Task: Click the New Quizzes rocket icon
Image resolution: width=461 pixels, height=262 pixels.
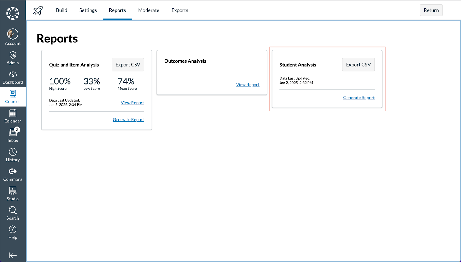Action: pos(38,10)
